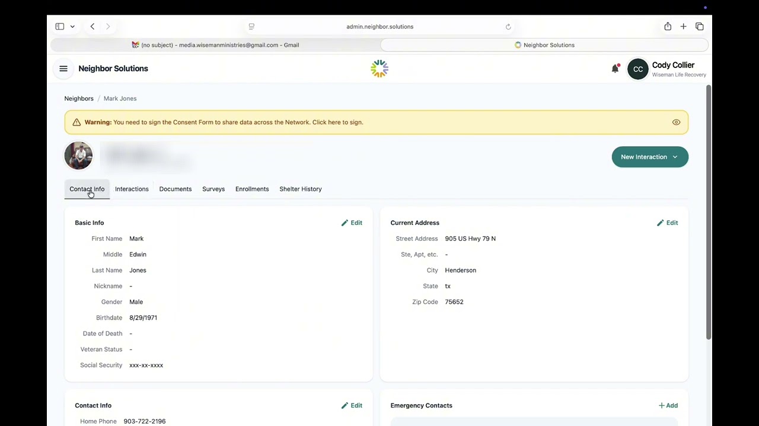Click the Neighbor Solutions colorful logo

[379, 69]
